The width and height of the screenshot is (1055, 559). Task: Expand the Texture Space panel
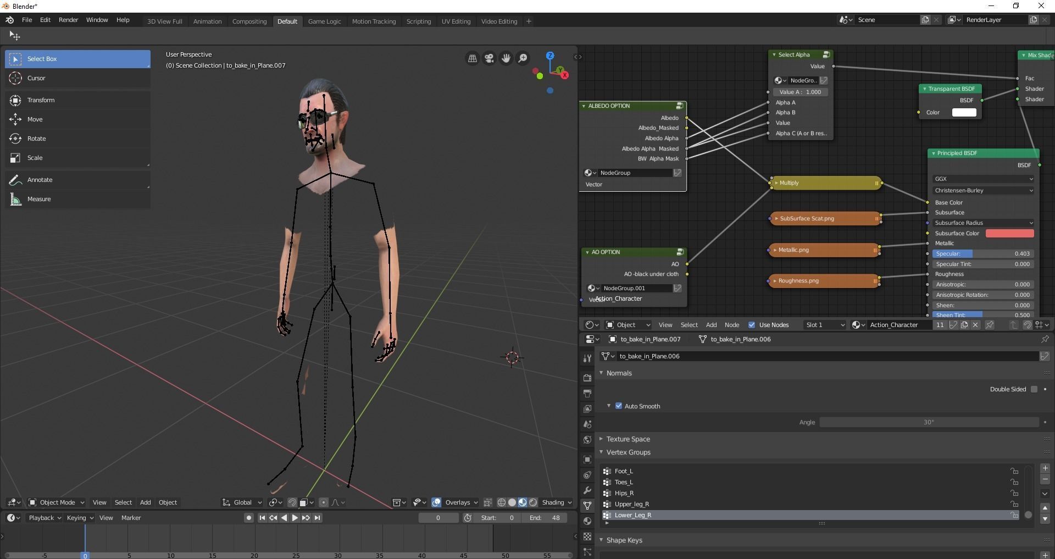(601, 439)
